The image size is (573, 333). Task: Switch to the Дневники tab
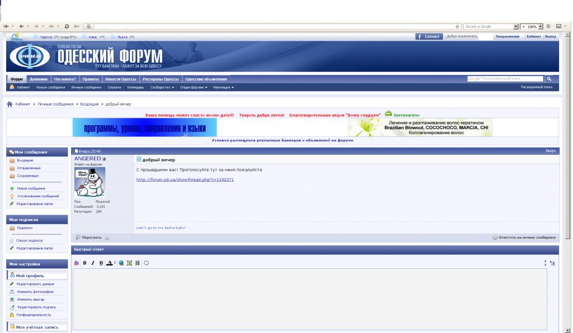39,79
